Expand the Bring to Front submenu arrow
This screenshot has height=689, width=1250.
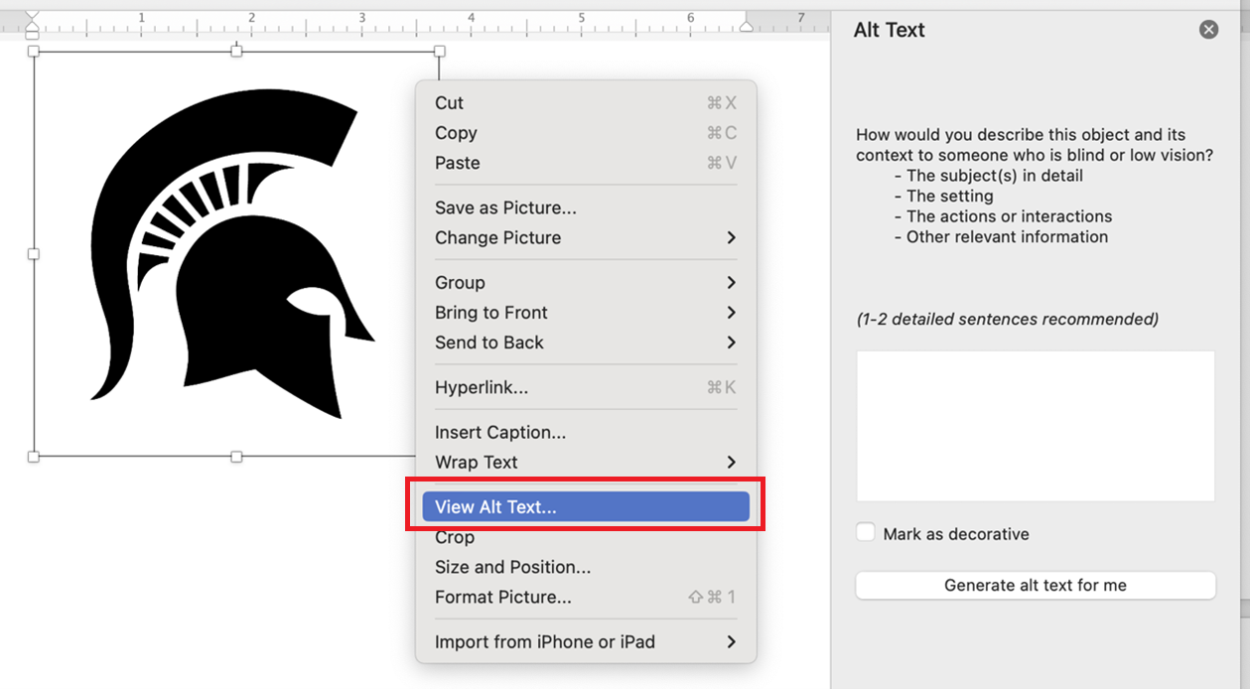pos(731,312)
